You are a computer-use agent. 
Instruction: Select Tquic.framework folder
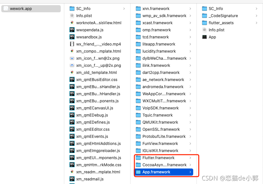coord(163,115)
